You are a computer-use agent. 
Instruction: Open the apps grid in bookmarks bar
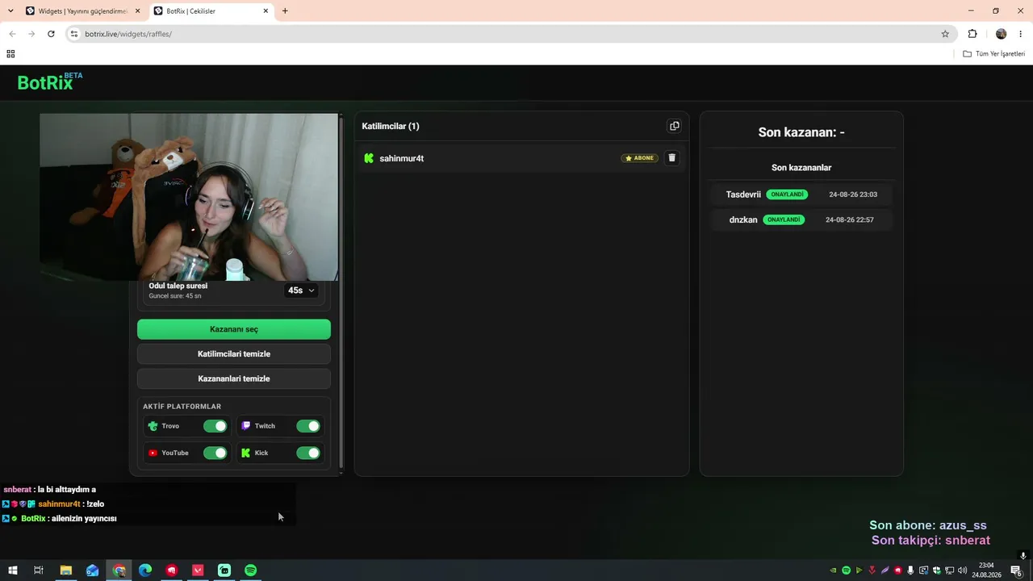pyautogui.click(x=10, y=54)
